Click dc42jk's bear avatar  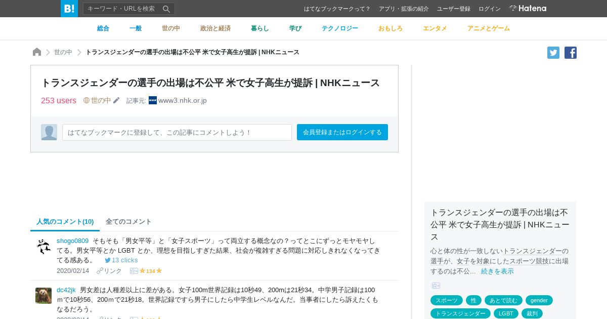(44, 296)
